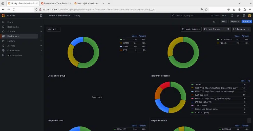Click the zoom out time range icon
Image resolution: width=253 pixels, height=131 pixels.
[x=228, y=29]
